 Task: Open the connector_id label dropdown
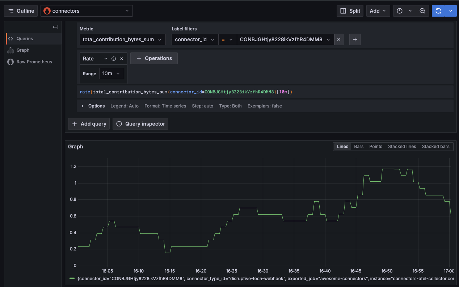click(195, 39)
